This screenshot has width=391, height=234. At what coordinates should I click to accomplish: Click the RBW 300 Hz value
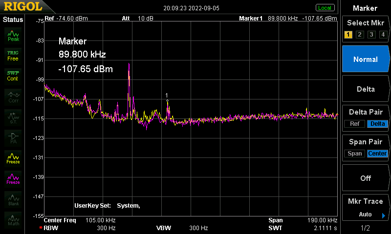[106, 228]
